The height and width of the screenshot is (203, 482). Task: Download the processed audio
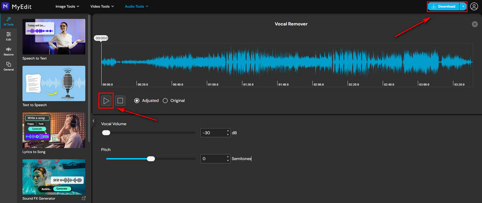click(x=443, y=7)
